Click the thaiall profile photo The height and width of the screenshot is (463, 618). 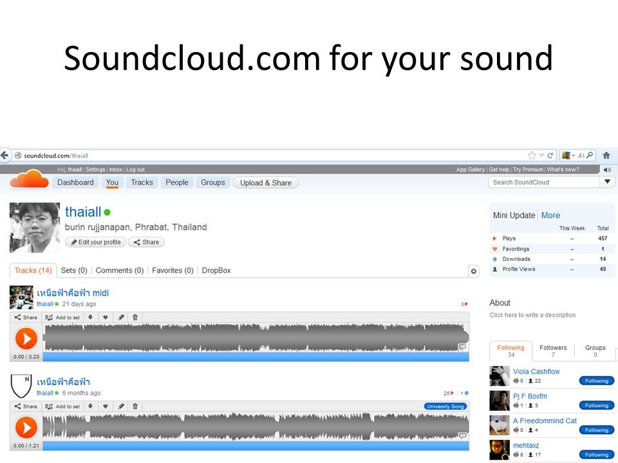35,228
